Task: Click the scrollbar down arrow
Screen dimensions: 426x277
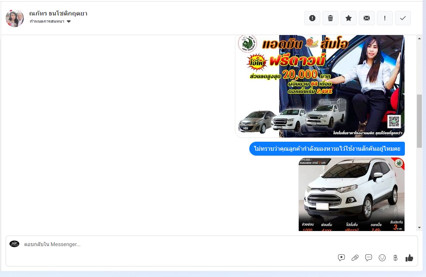Action: tap(419, 228)
